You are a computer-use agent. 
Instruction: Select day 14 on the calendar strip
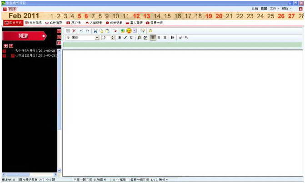pyautogui.click(x=157, y=16)
